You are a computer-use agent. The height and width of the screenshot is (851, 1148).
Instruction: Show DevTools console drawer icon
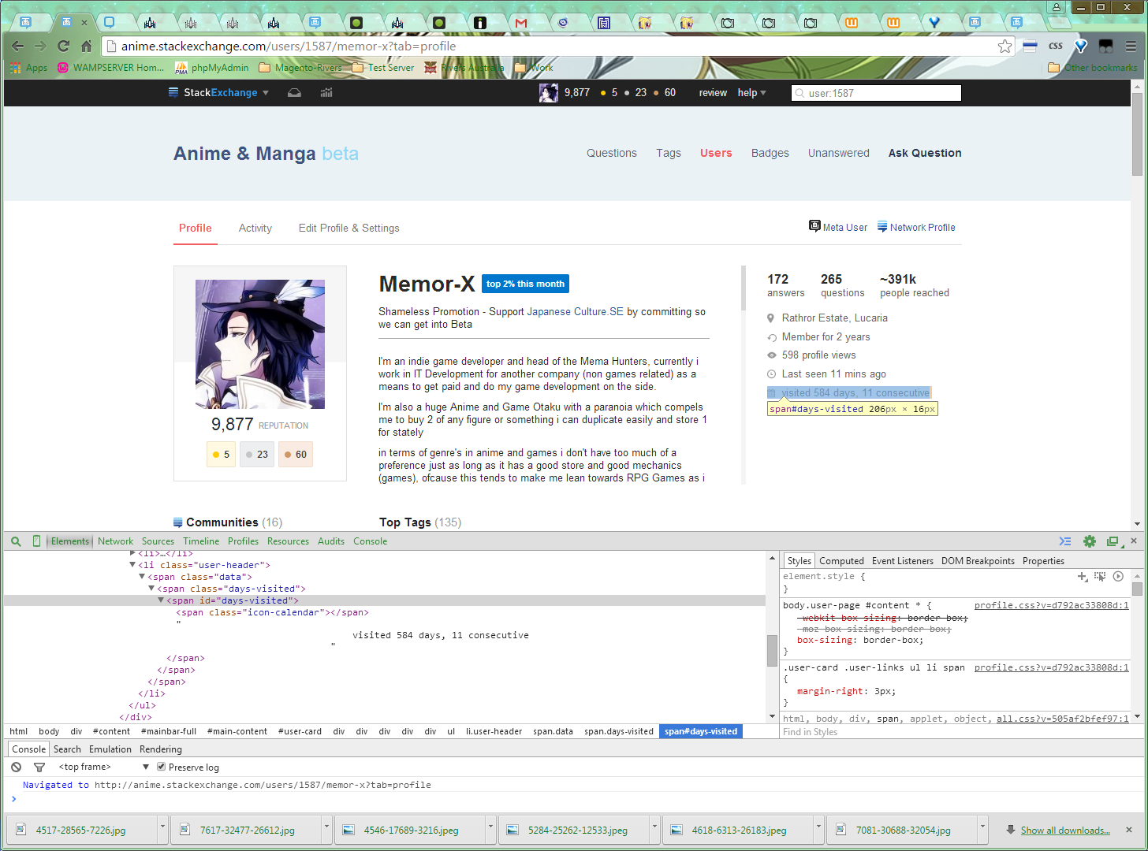(x=1065, y=541)
